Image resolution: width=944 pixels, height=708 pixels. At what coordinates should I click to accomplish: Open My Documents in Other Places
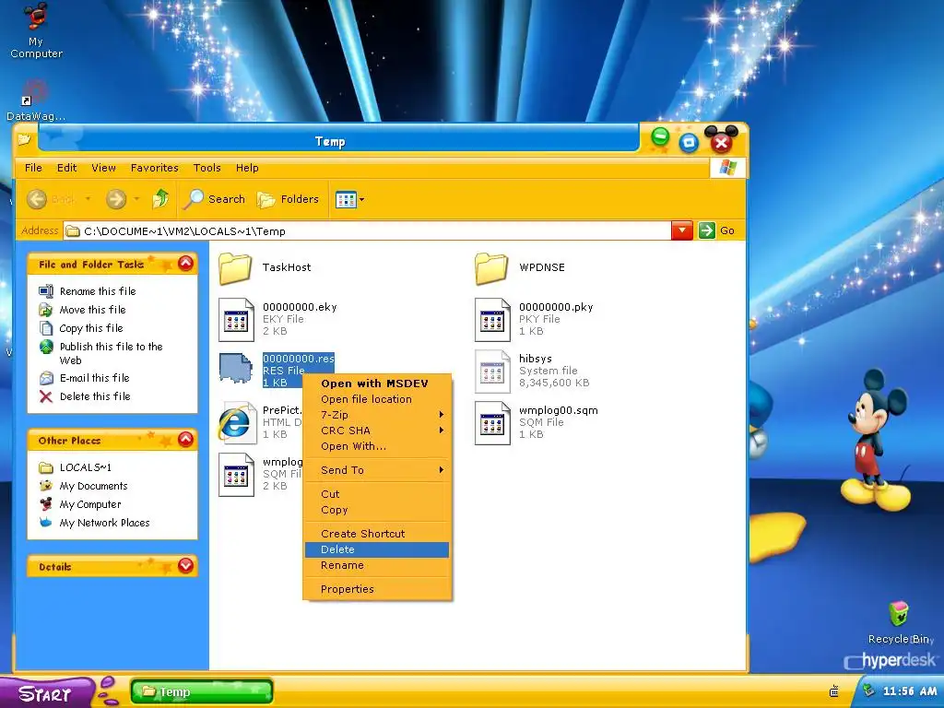(x=93, y=486)
